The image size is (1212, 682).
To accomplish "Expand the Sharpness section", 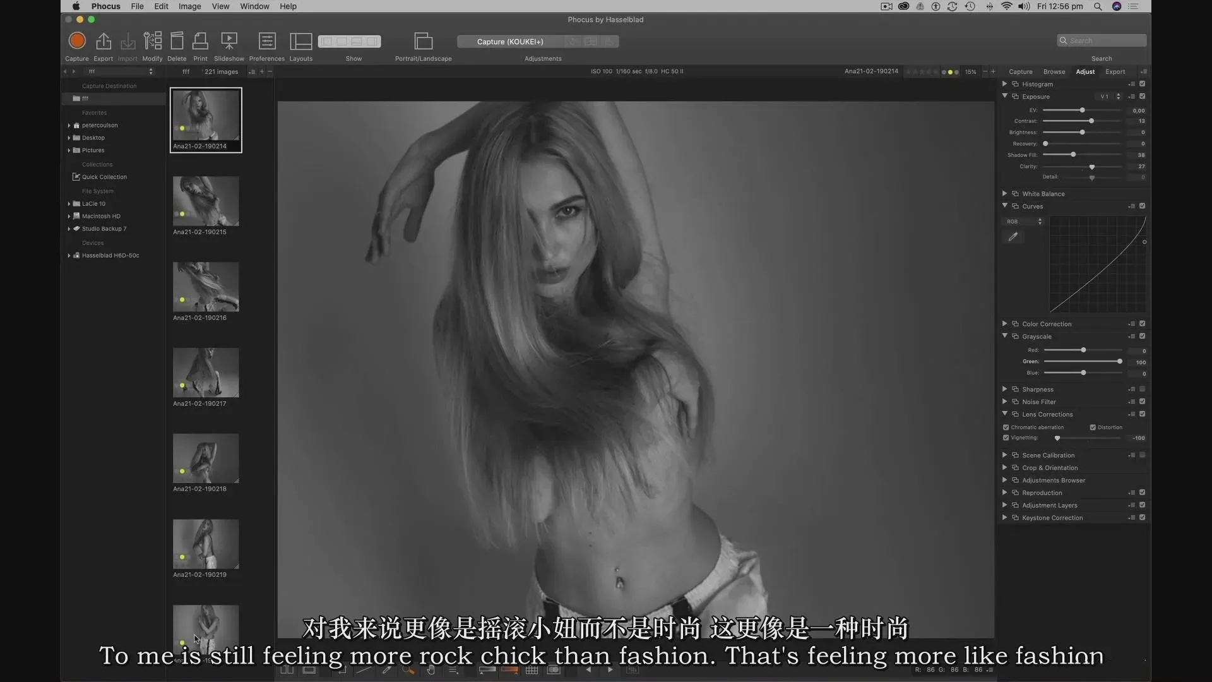I will (x=1004, y=389).
